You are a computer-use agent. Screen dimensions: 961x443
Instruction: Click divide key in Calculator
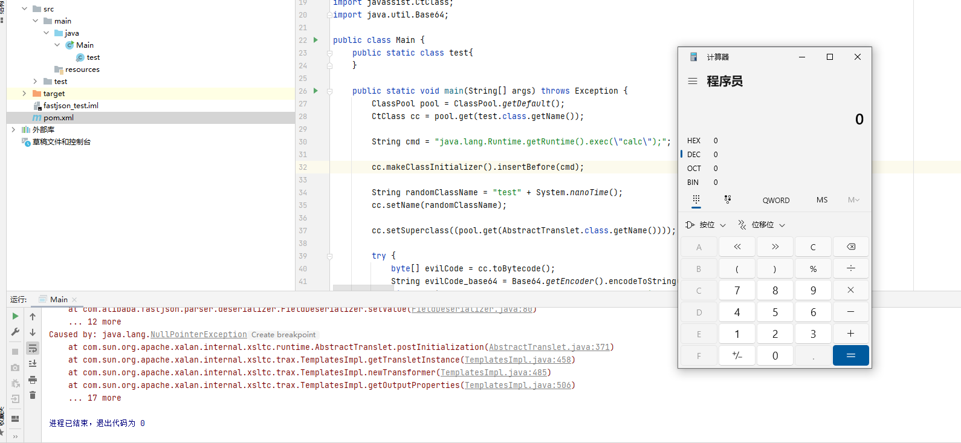851,268
